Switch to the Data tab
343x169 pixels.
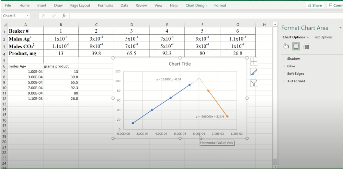pyautogui.click(x=124, y=5)
